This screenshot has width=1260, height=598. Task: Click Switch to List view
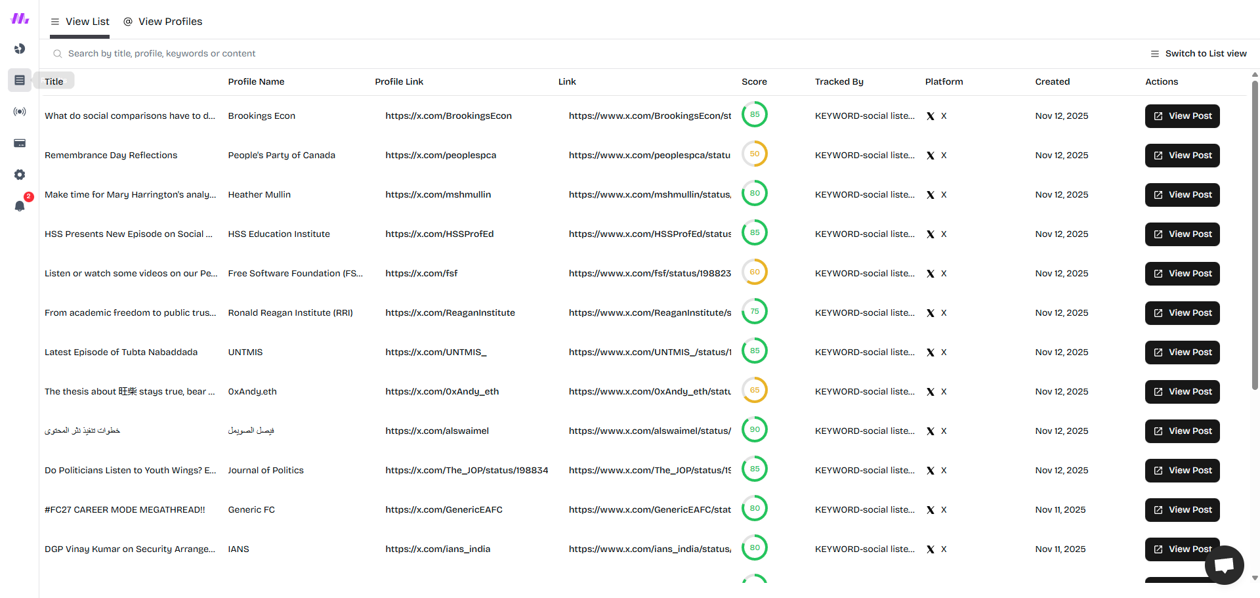click(1206, 53)
